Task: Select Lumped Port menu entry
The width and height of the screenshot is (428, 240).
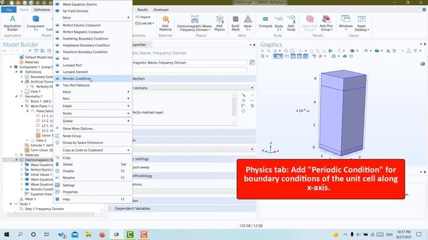Action: coord(93,65)
